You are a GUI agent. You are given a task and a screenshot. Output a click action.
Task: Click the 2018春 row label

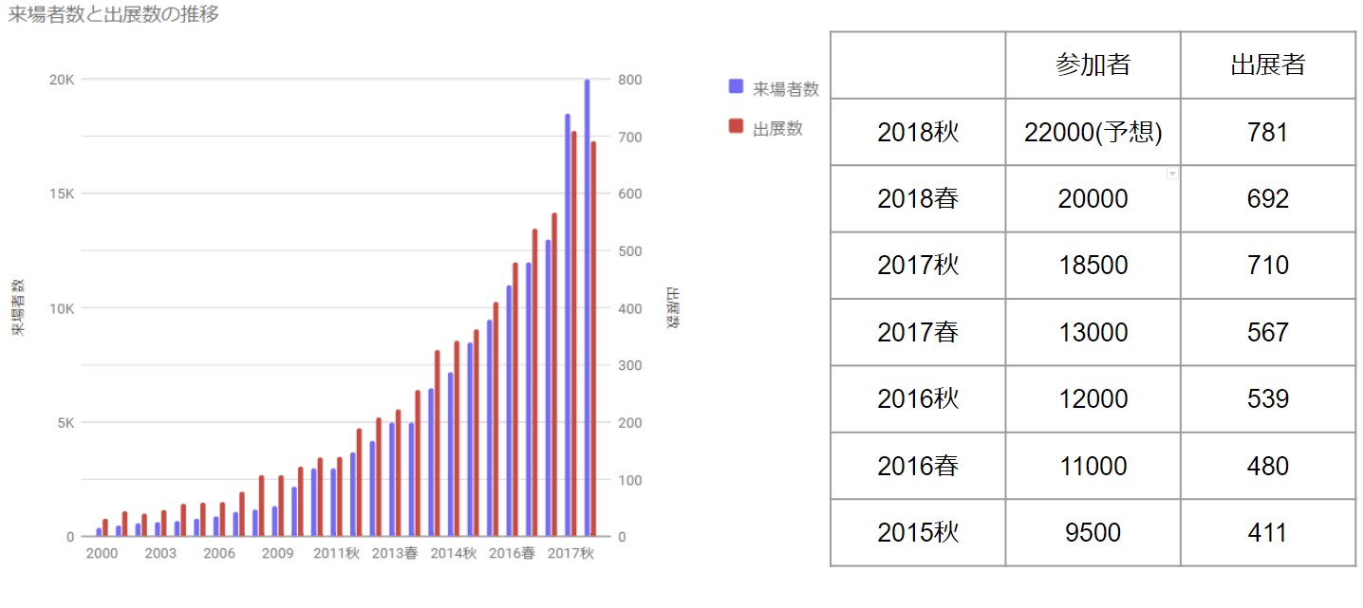tap(918, 199)
